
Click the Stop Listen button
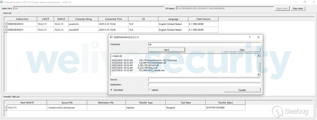pos(298,8)
